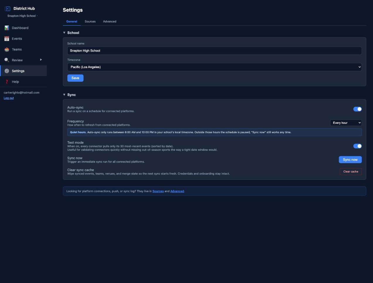The image size is (373, 283).
Task: Click the cartwrightx@hotmail.com account text
Action: (21, 93)
